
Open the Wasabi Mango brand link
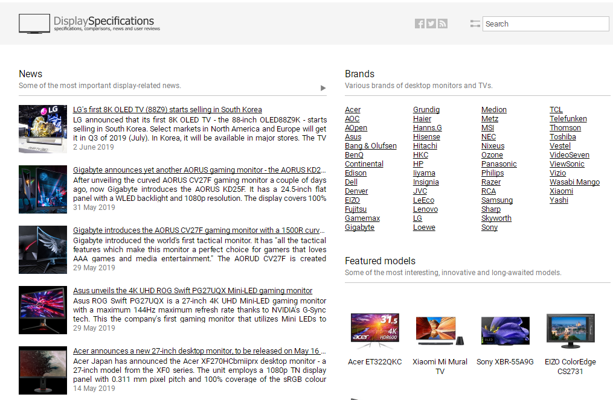575,182
